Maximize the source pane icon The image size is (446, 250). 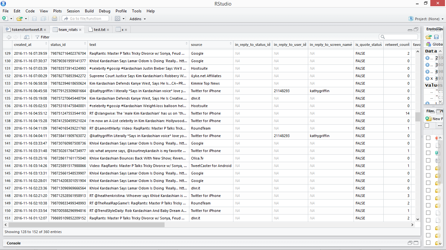coord(416,30)
